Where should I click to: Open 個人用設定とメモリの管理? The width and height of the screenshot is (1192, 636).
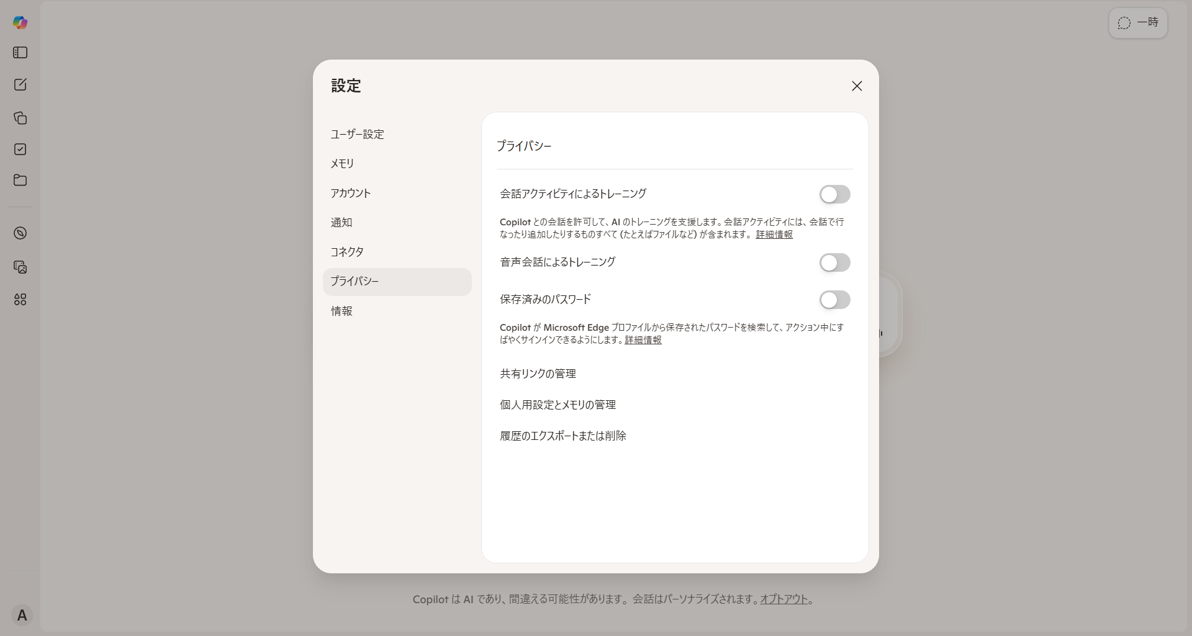point(558,405)
